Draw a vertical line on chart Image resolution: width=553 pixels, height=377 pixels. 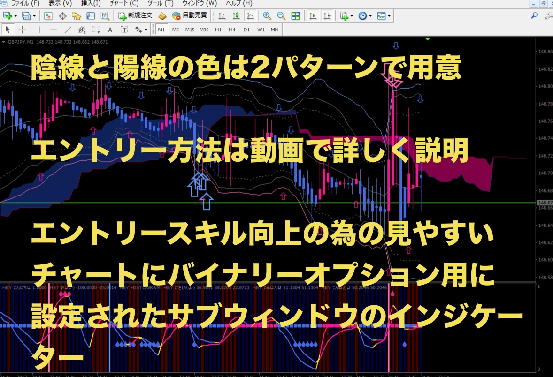[39, 30]
